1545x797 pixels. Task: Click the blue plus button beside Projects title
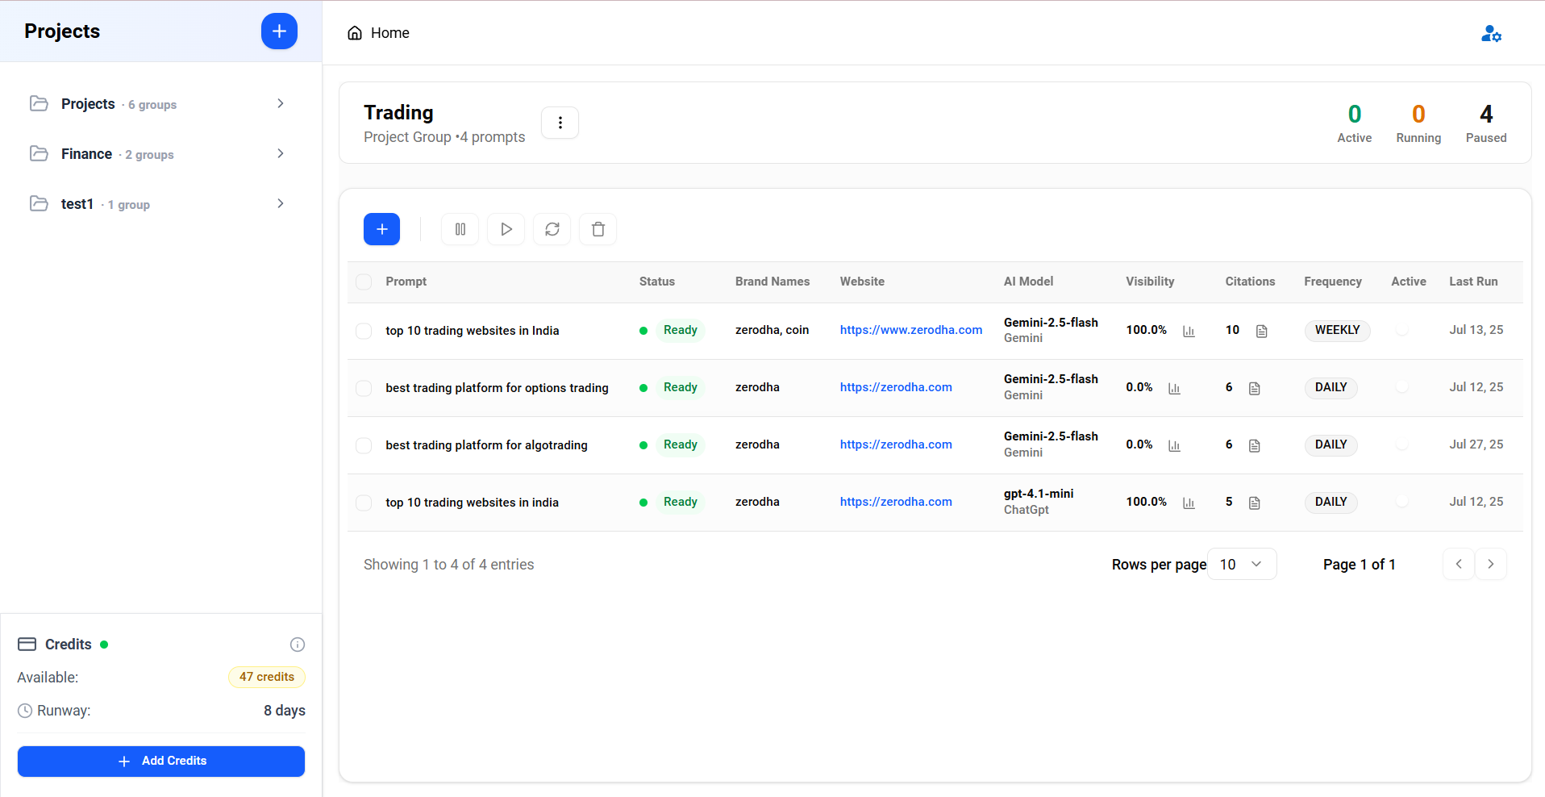click(279, 31)
